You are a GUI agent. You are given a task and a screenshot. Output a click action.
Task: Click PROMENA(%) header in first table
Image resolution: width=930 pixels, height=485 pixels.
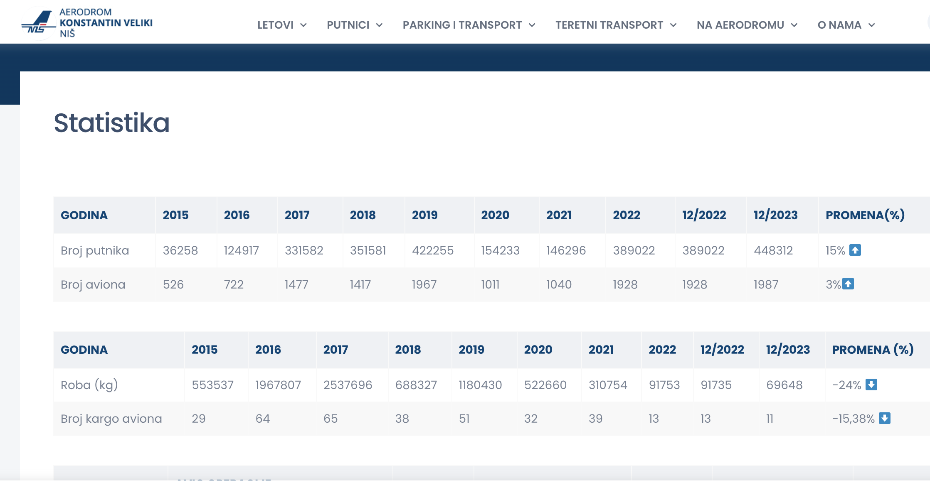(x=865, y=215)
